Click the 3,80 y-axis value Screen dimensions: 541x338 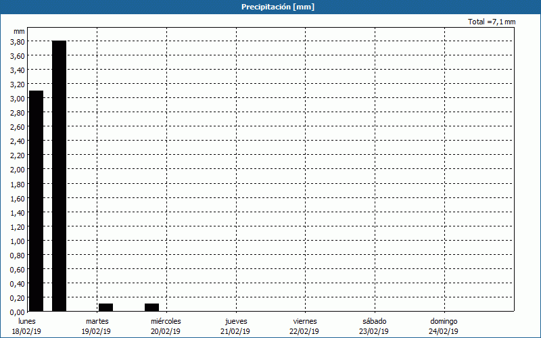pos(18,42)
